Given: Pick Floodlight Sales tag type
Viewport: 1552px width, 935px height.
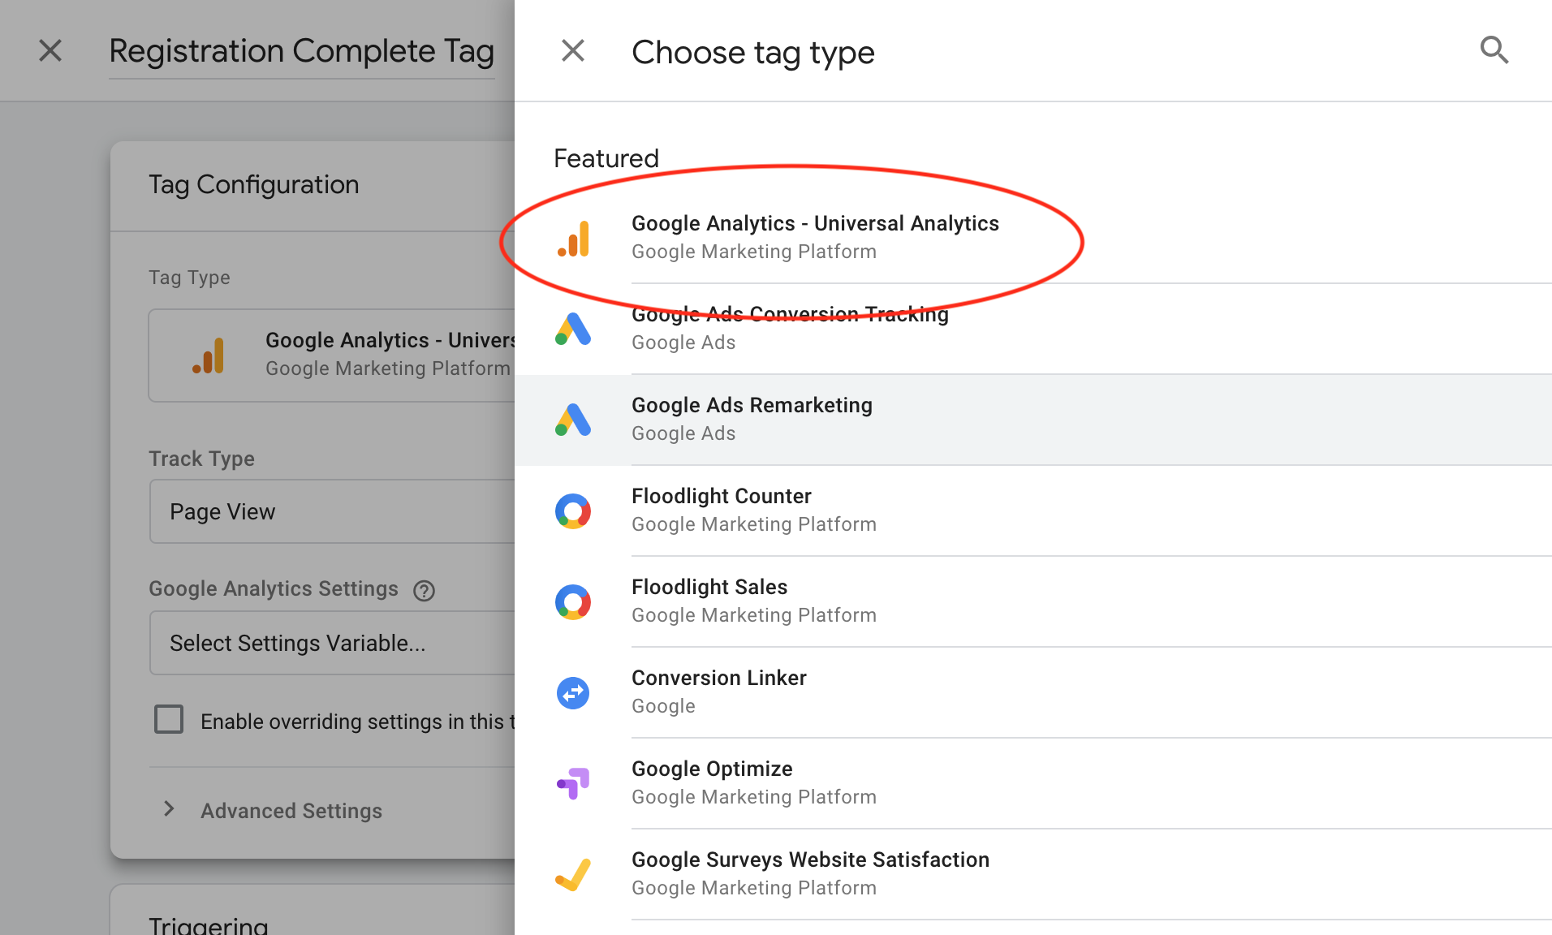Looking at the screenshot, I should [1033, 601].
